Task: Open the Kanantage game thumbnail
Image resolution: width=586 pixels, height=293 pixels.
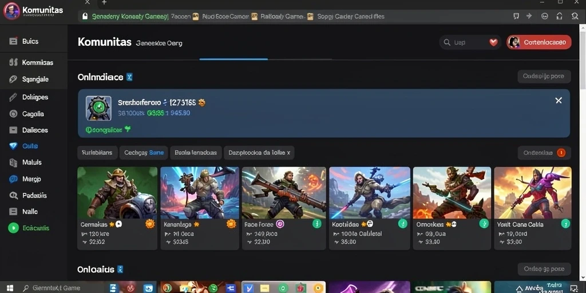Action: click(x=200, y=192)
